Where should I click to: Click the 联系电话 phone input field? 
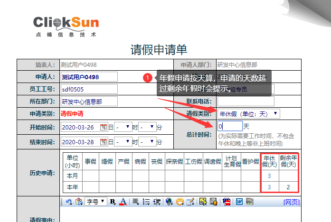(246, 101)
